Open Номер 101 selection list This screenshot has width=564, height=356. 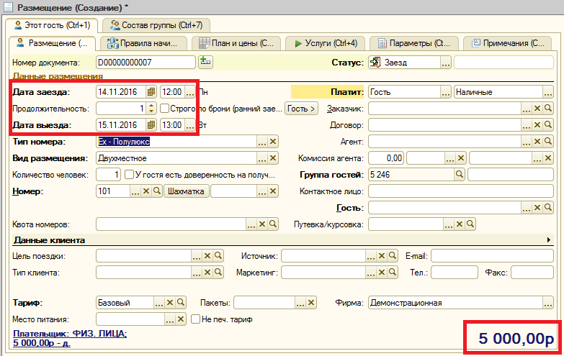click(135, 191)
